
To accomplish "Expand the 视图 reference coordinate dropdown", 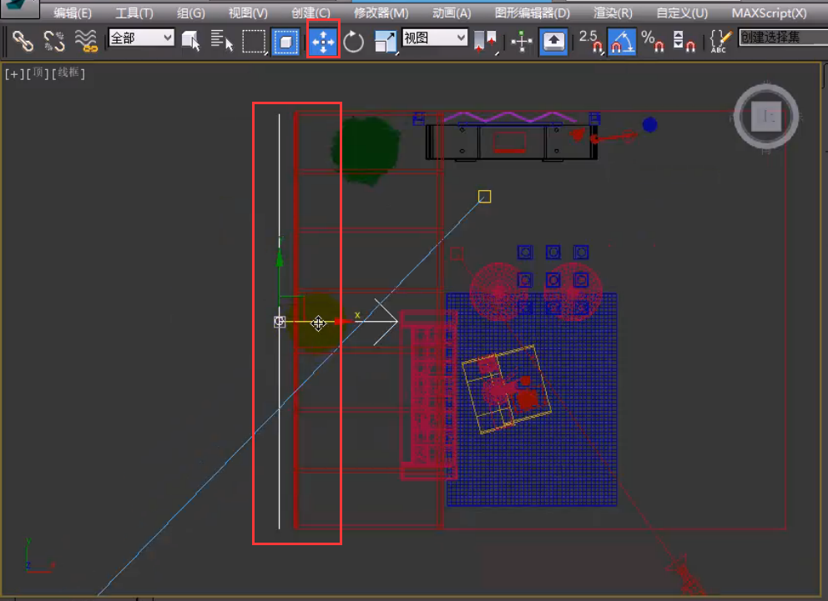I will point(435,38).
